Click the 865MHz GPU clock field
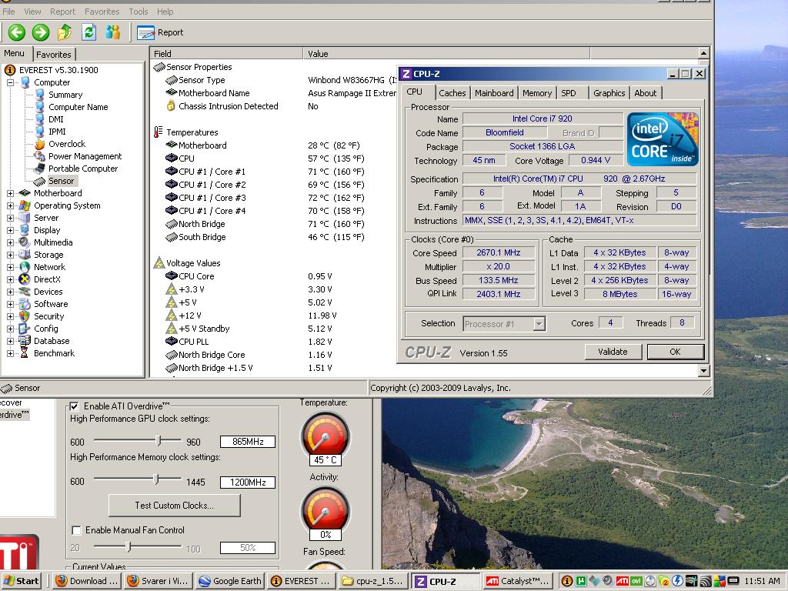This screenshot has height=591, width=788. point(248,442)
